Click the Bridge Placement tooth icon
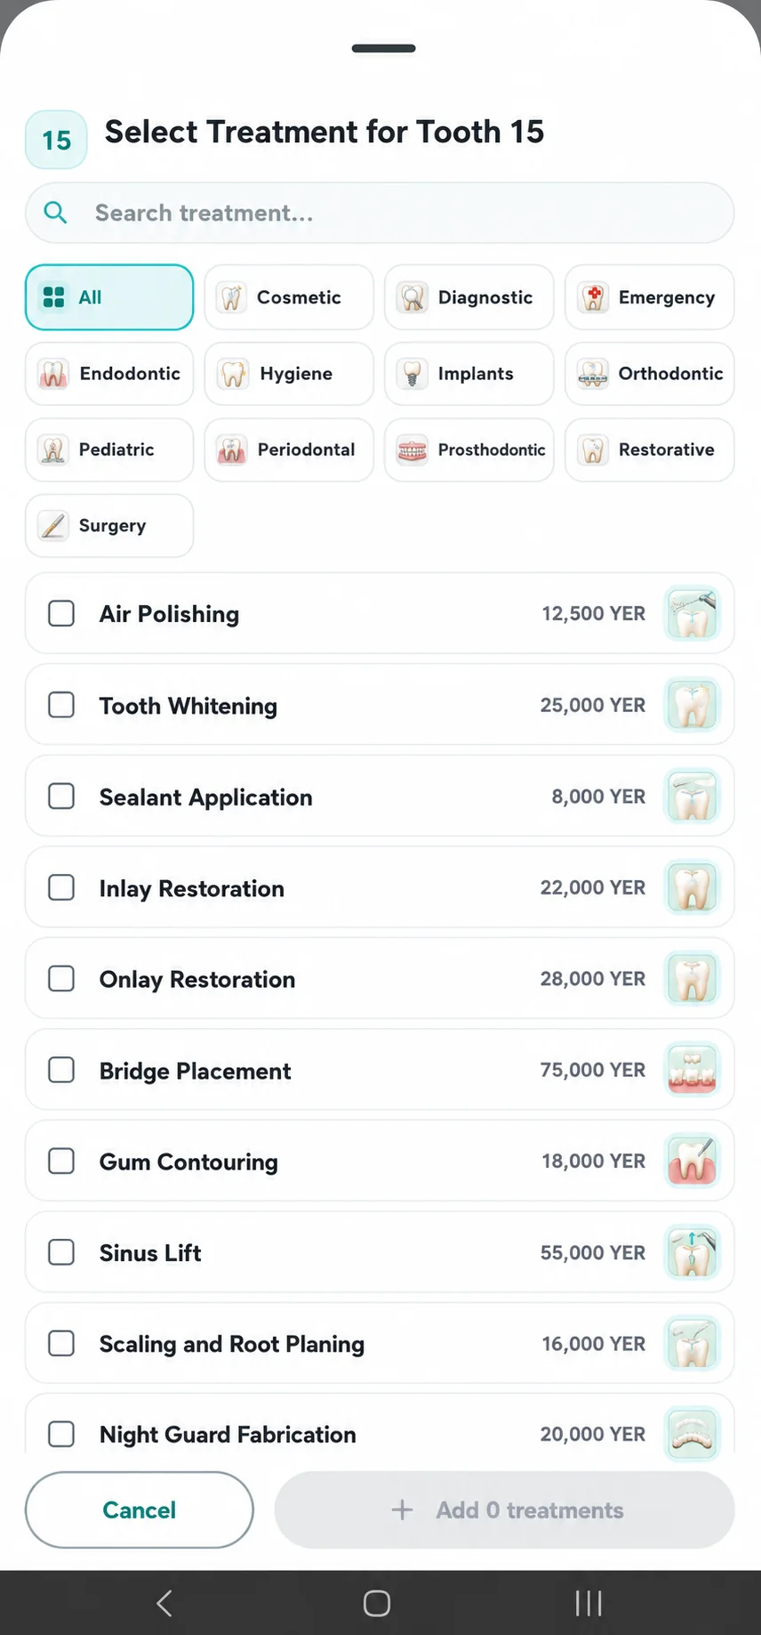The image size is (761, 1635). pyautogui.click(x=692, y=1070)
